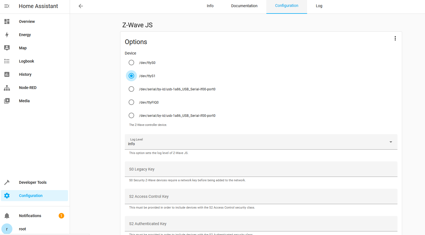Click the Z-Wave JS heading
425x235 pixels.
(137, 25)
